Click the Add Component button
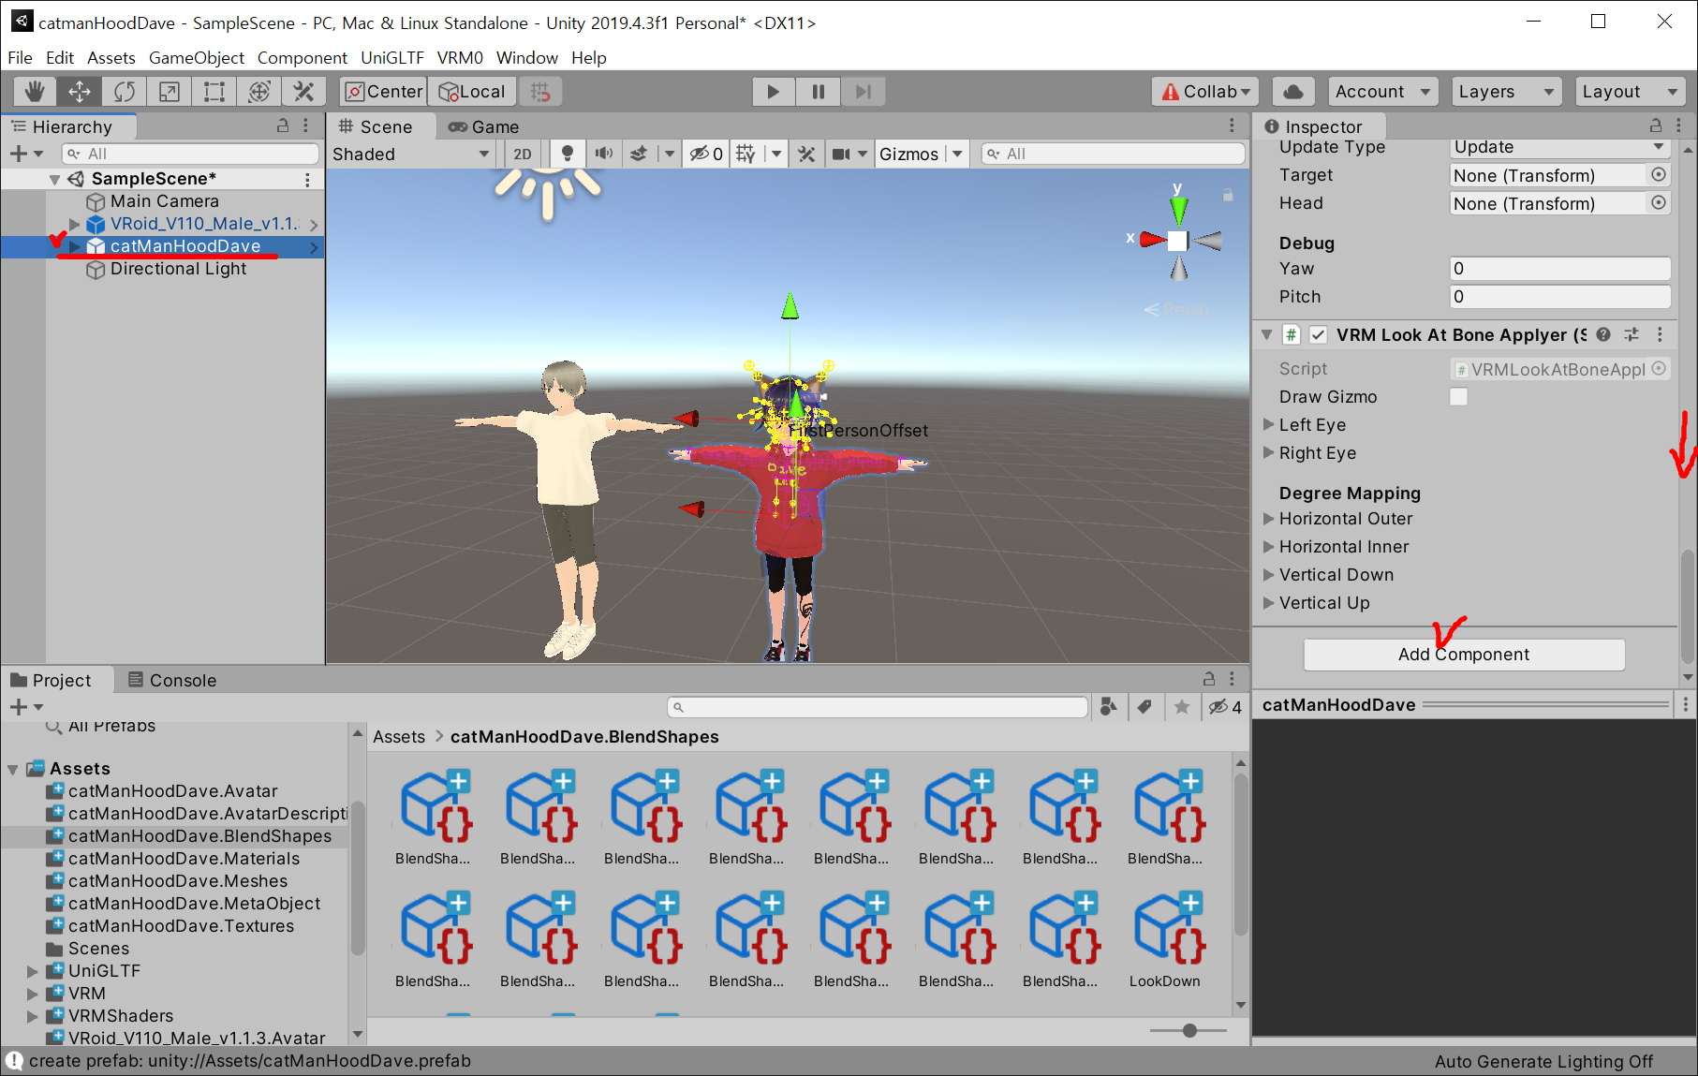 click(1464, 655)
